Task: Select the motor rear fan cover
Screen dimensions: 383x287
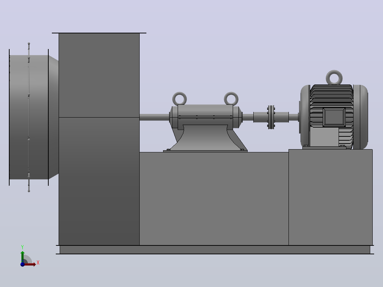Action: point(361,117)
